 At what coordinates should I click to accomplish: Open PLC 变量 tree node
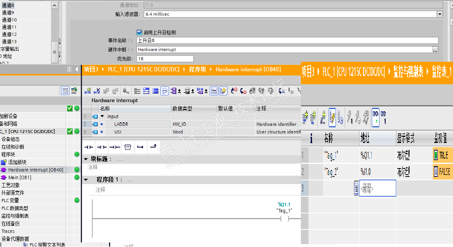pos(10,200)
